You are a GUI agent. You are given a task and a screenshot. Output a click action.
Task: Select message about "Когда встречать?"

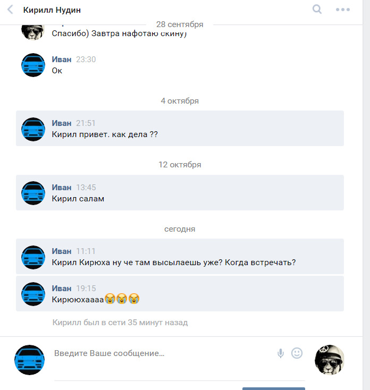[180, 257]
